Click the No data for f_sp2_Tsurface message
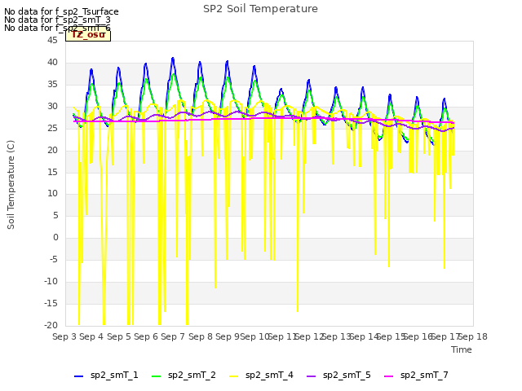Screen dimensions: 522x391 (x=61, y=11)
